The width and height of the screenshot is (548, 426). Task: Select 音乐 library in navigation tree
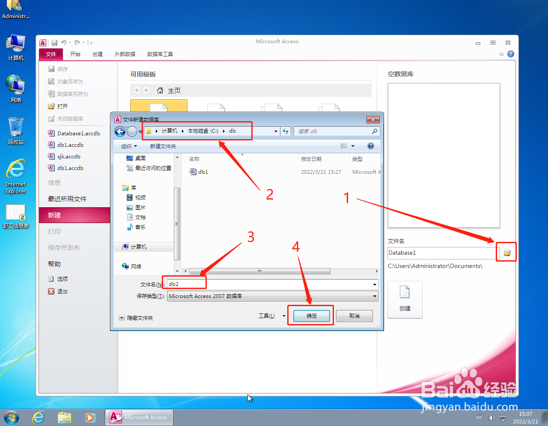tap(136, 227)
